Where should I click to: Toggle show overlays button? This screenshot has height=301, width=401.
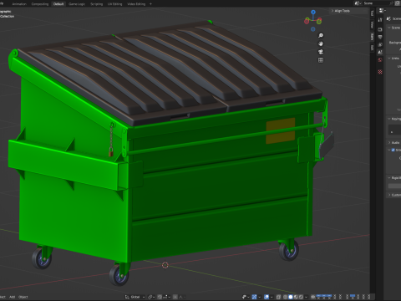pos(266,297)
